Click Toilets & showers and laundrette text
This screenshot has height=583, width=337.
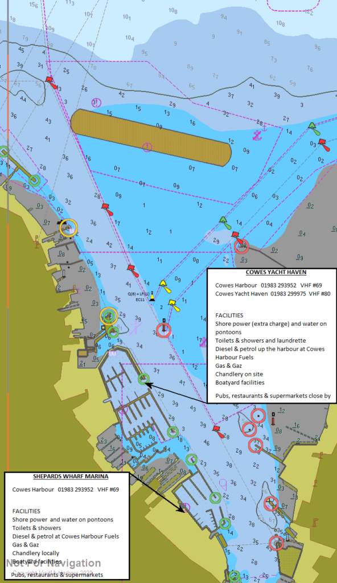[260, 340]
